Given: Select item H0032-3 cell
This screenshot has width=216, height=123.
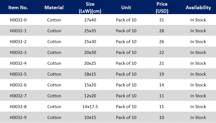Looking at the screenshot, I should (18, 53).
